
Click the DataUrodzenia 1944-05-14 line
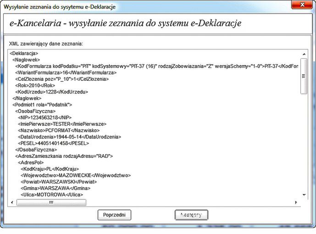[70, 137]
